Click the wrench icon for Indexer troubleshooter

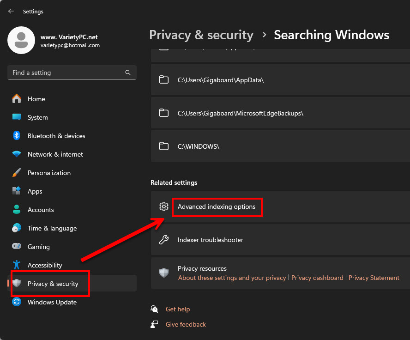(x=164, y=240)
